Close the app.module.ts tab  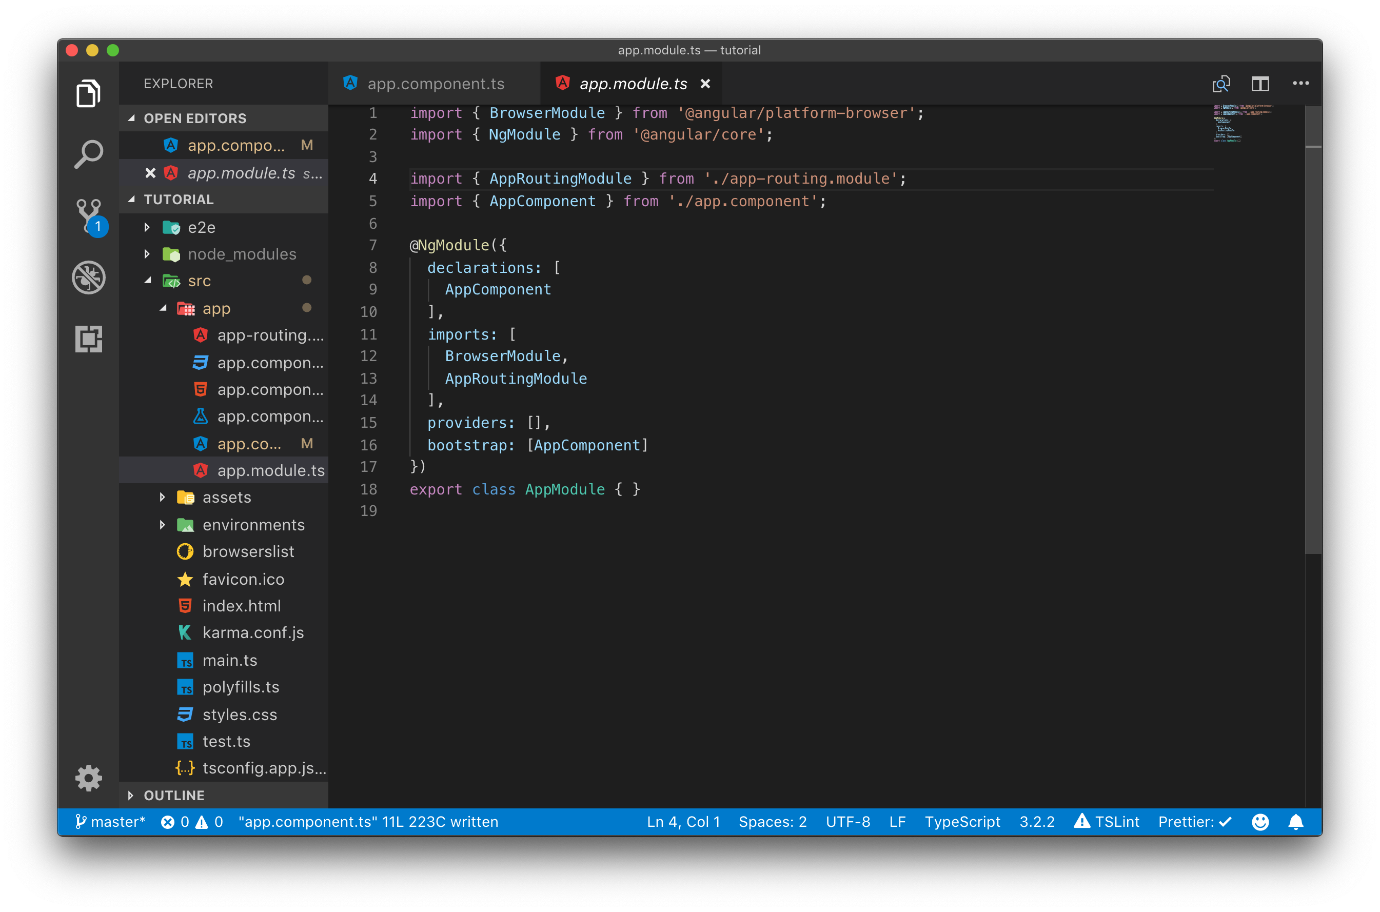click(705, 84)
